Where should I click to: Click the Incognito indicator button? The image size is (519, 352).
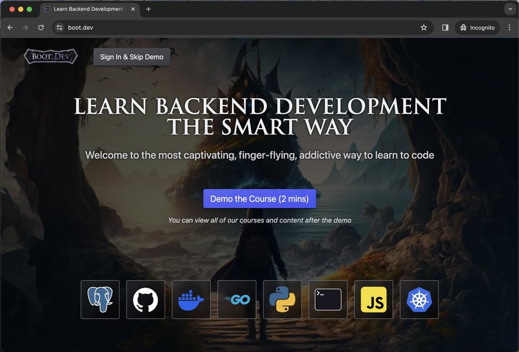[x=477, y=28]
